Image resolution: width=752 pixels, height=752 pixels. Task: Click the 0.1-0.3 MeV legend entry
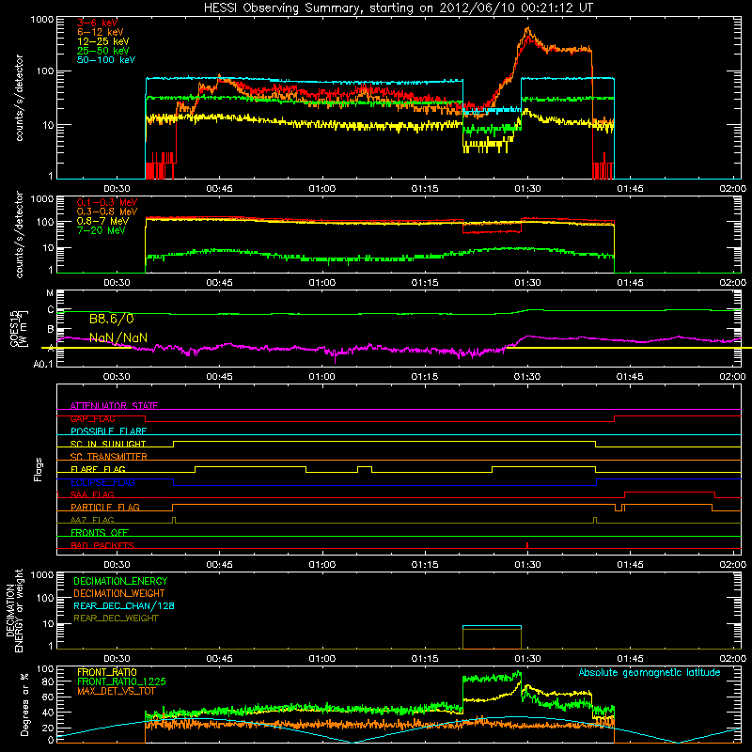click(107, 202)
